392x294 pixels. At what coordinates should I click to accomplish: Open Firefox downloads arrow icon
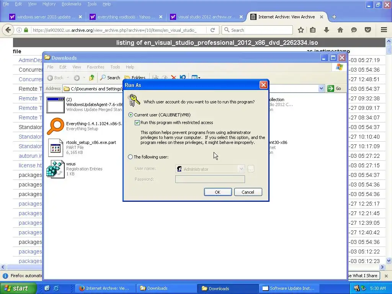[327, 30]
